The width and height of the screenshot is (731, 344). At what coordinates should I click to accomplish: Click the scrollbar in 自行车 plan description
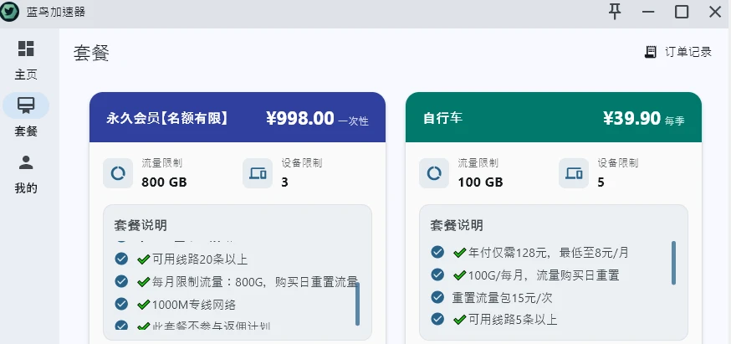tap(673, 262)
